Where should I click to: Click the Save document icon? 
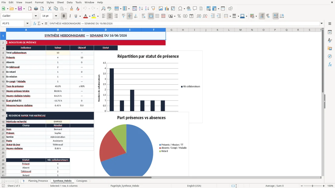(x=20, y=9)
